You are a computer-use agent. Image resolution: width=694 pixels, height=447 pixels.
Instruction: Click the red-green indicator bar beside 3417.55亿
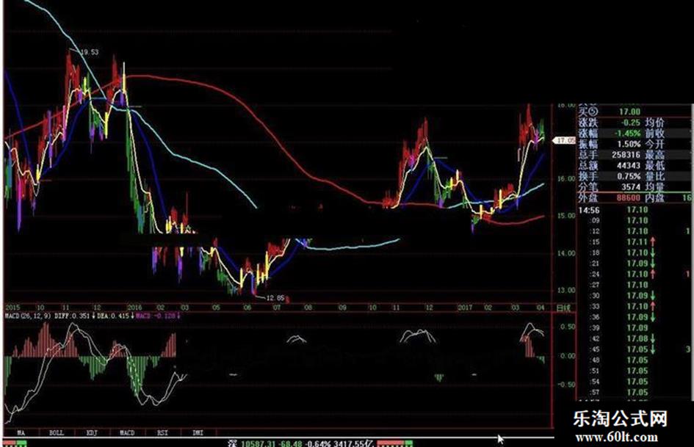point(394,443)
